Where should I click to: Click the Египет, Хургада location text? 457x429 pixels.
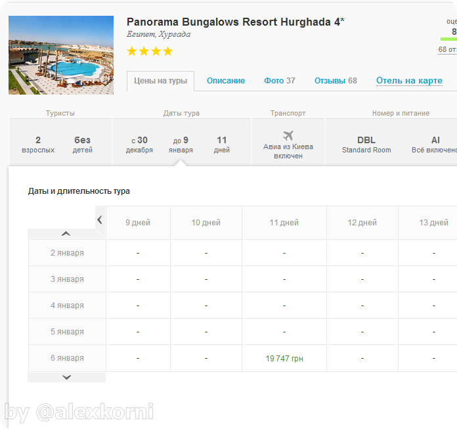[158, 34]
